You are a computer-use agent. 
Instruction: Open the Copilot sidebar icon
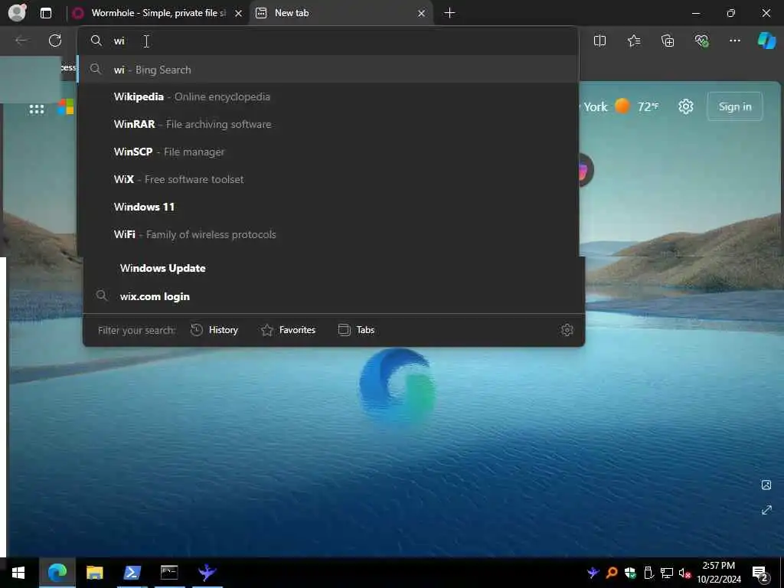click(766, 41)
